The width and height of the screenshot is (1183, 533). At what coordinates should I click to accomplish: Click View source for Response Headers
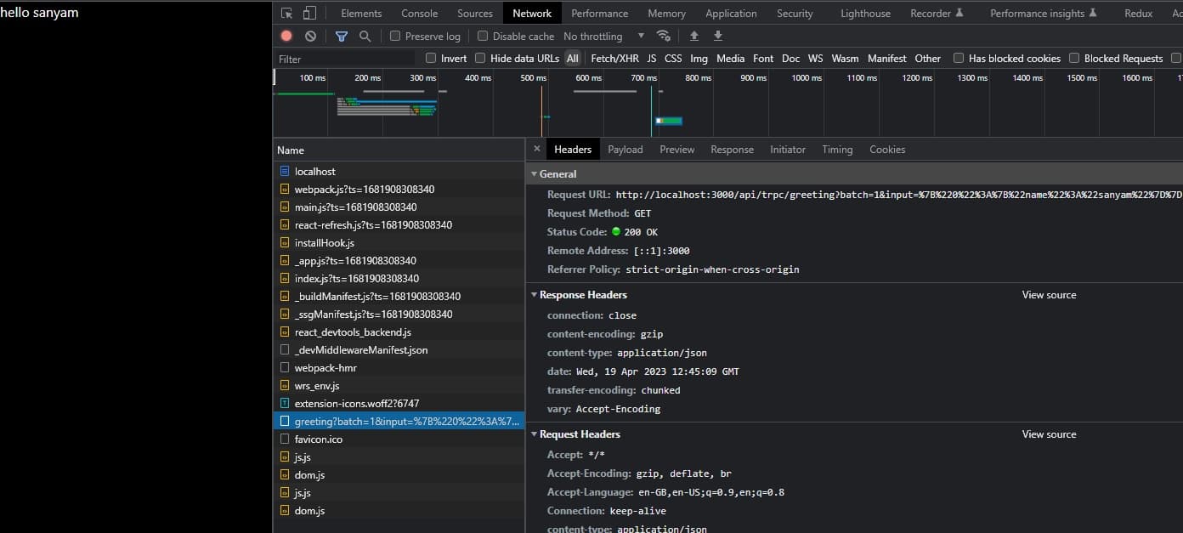pyautogui.click(x=1049, y=295)
